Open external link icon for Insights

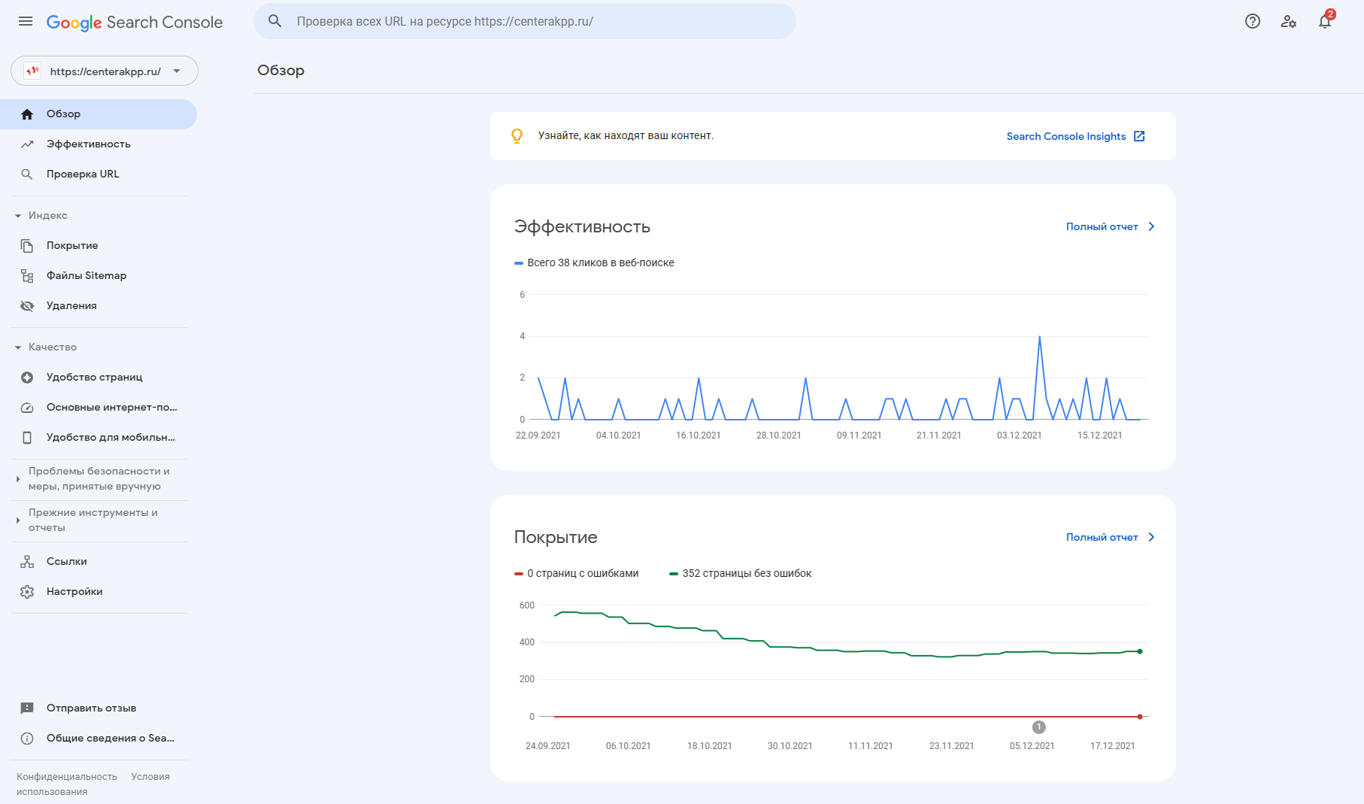point(1139,136)
